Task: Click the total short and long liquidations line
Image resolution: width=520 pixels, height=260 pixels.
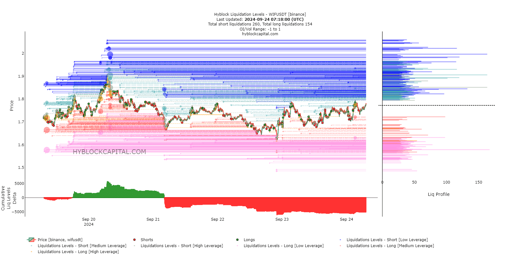Action: coord(260,24)
